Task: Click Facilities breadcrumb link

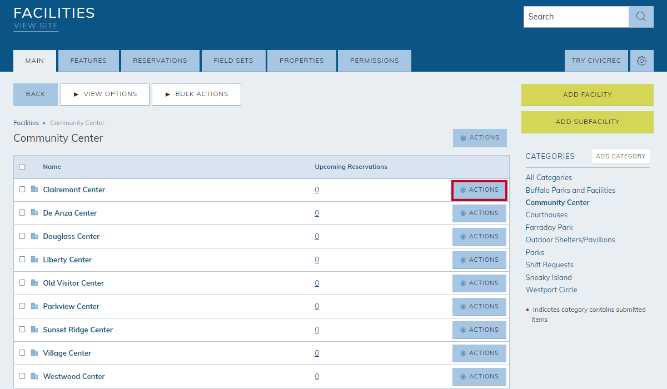Action: pyautogui.click(x=26, y=123)
